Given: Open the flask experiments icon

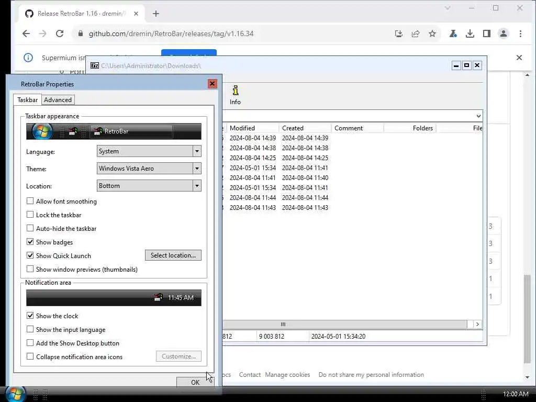Looking at the screenshot, I should [453, 33].
